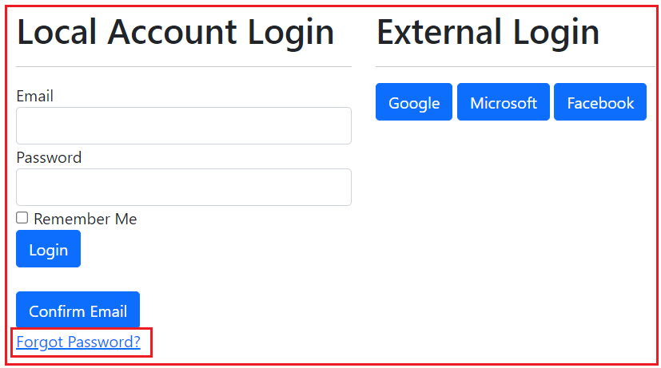Select the Facebook login button
Screen dimensions: 661x368
click(x=600, y=102)
